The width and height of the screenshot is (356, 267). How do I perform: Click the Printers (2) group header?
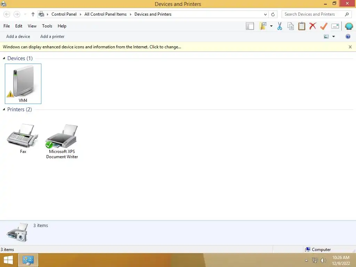tap(19, 110)
